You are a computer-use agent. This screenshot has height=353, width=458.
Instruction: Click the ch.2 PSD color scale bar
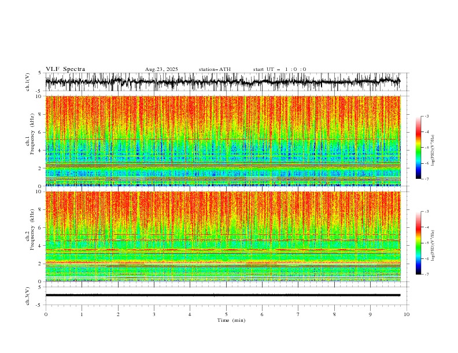[419, 243]
